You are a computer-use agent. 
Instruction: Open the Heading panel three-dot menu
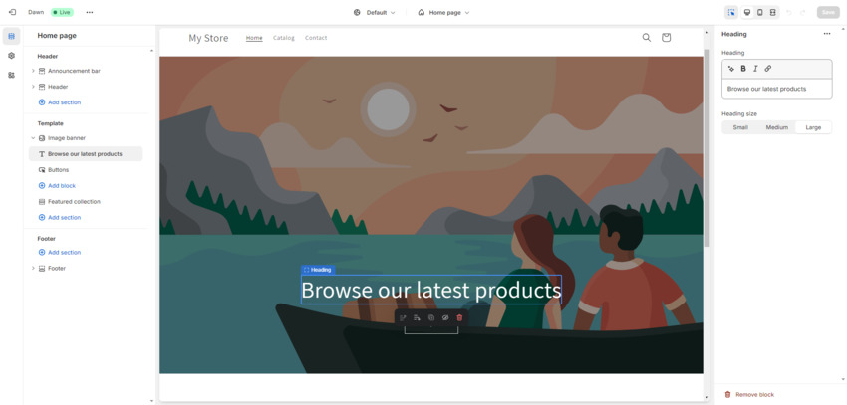[x=827, y=34]
